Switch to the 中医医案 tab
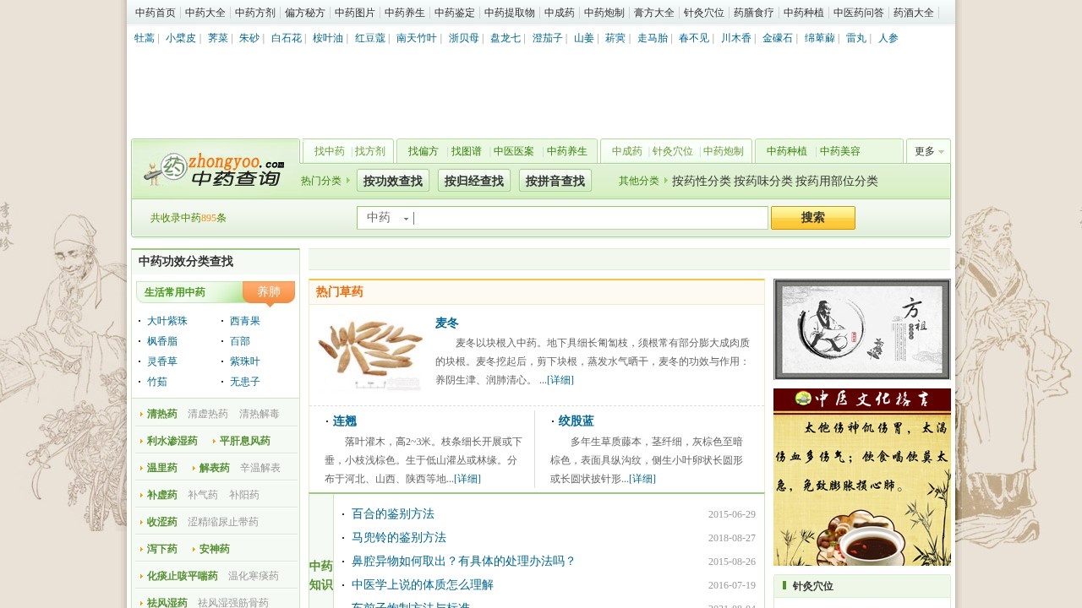The height and width of the screenshot is (608, 1082). tap(514, 151)
